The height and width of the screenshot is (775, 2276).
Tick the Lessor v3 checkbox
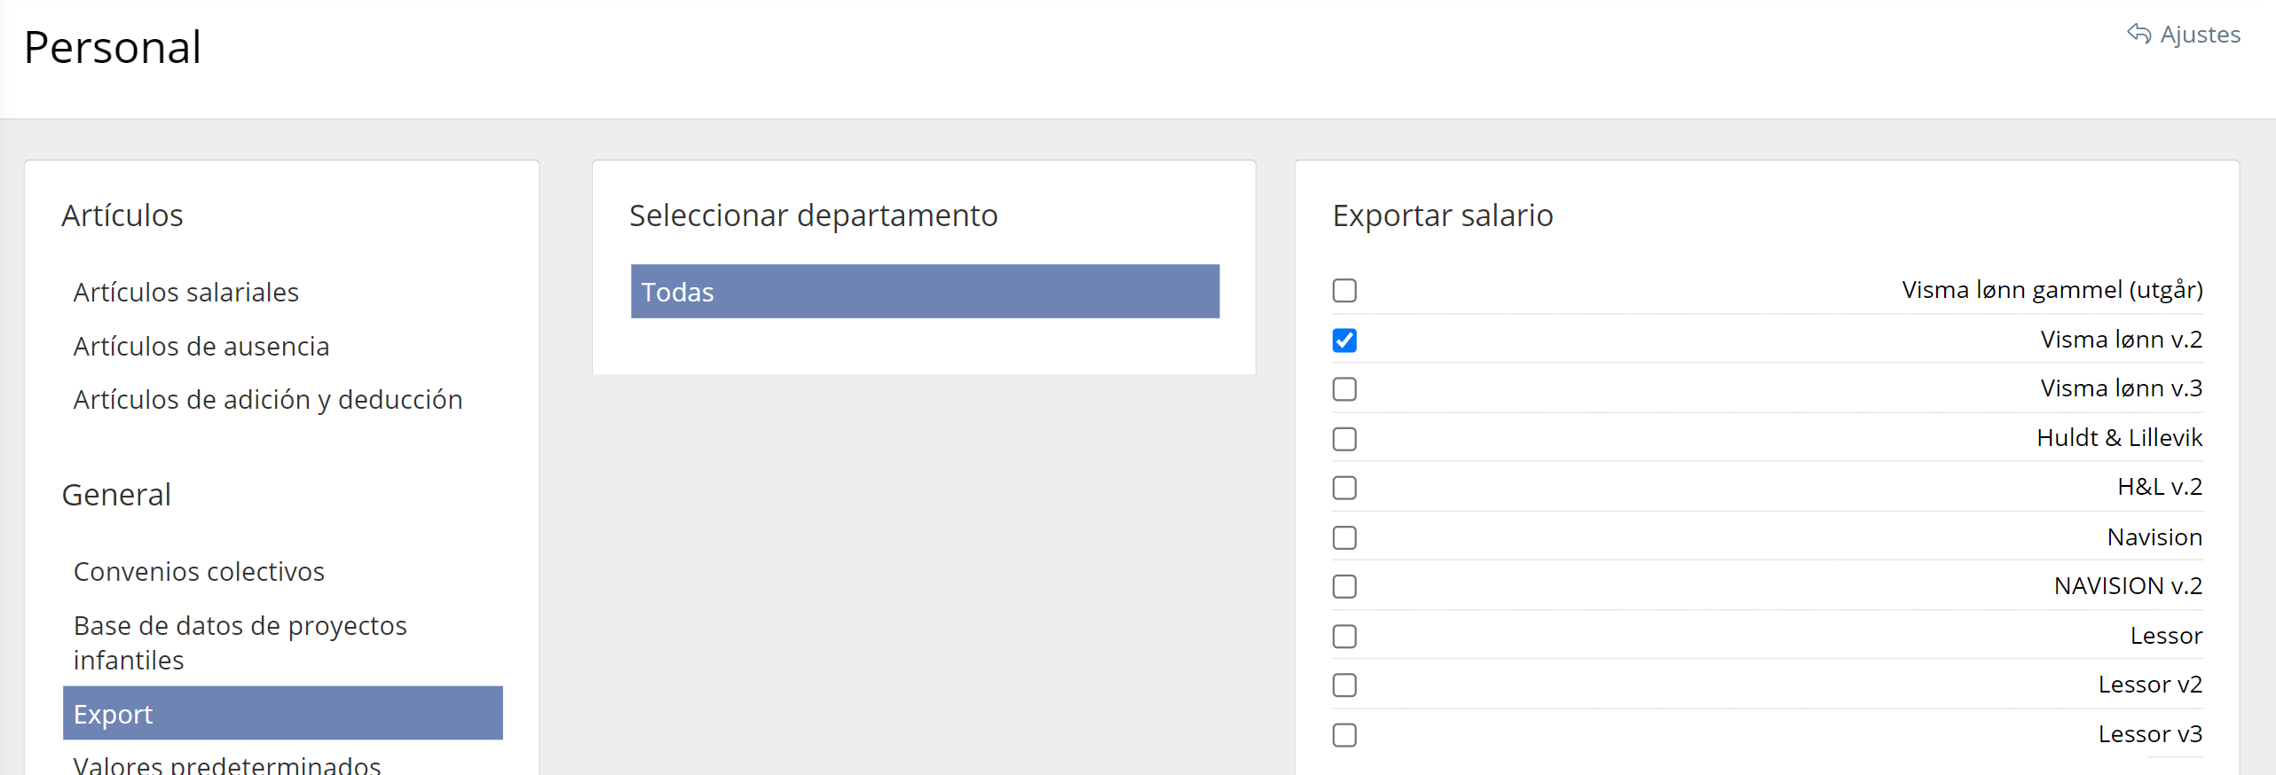coord(1344,734)
